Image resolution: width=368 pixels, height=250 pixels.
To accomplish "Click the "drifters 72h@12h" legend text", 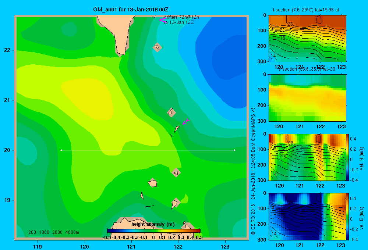I will tap(181, 17).
